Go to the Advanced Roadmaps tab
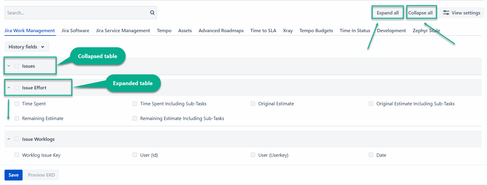 (x=221, y=30)
